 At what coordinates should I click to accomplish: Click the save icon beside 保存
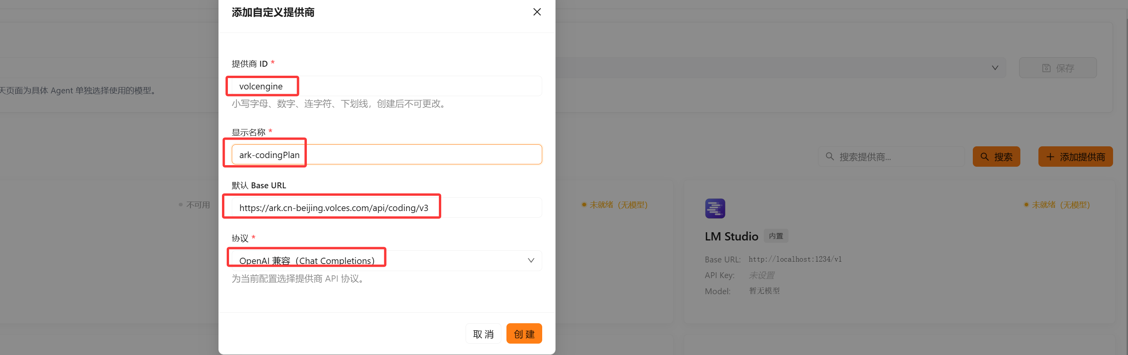click(x=1046, y=68)
